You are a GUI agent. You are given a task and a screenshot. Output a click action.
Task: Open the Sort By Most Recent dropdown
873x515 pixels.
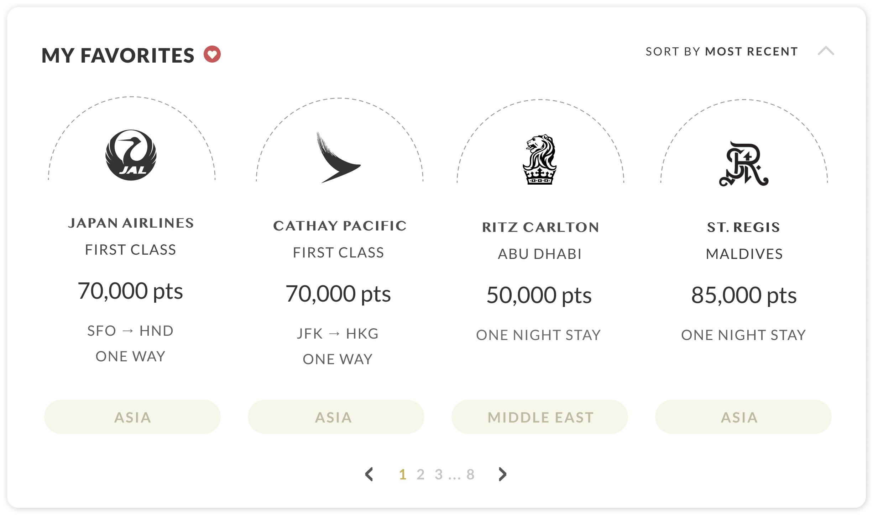(722, 52)
